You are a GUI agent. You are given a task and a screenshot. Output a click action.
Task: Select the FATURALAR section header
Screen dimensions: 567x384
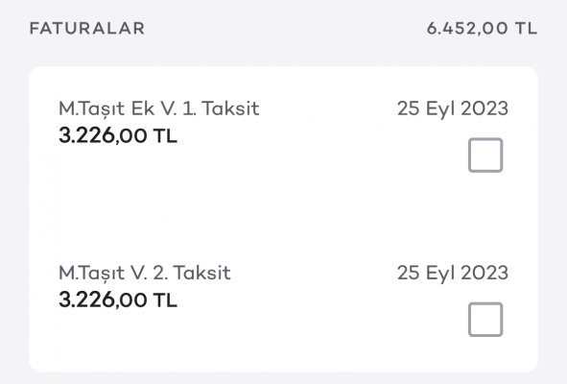(x=87, y=29)
